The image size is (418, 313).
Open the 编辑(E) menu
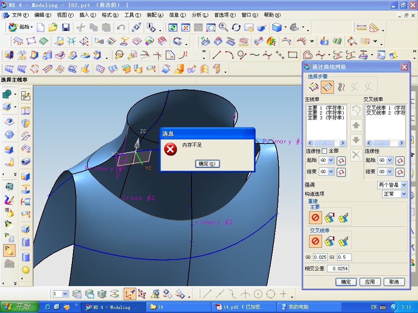coord(42,15)
